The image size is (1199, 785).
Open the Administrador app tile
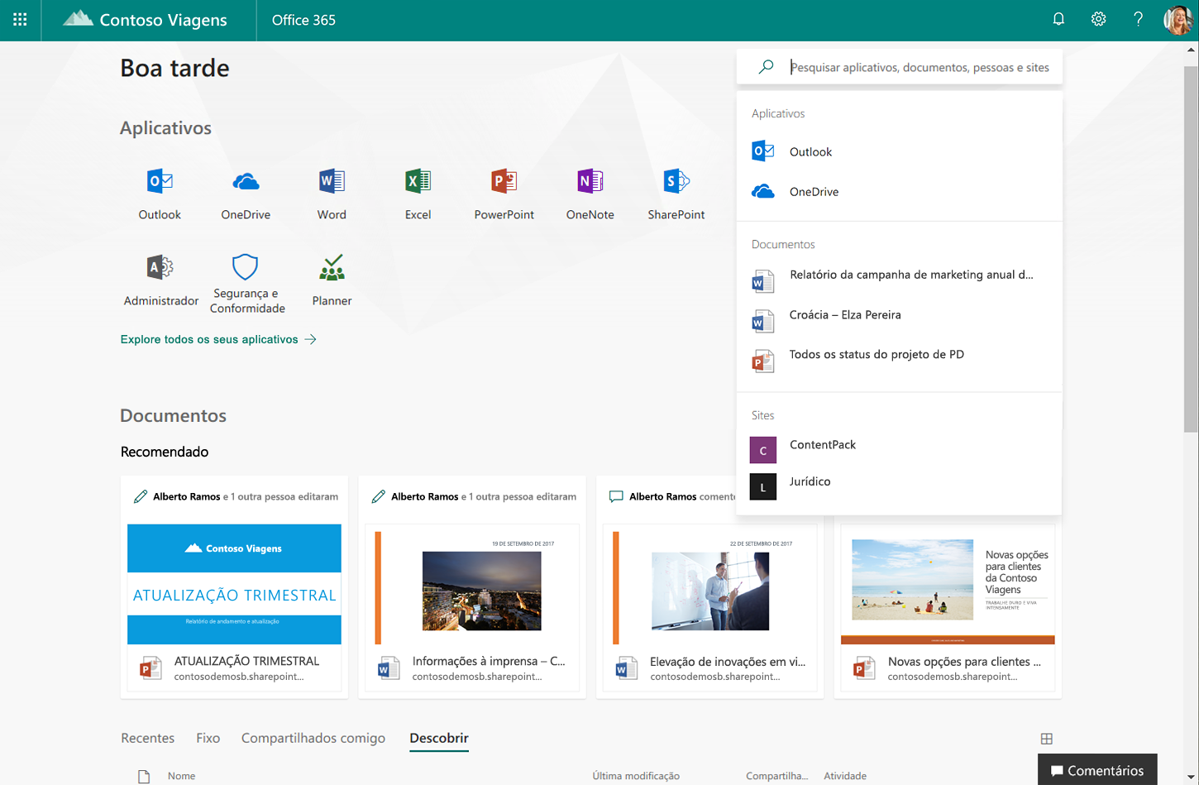click(x=160, y=280)
